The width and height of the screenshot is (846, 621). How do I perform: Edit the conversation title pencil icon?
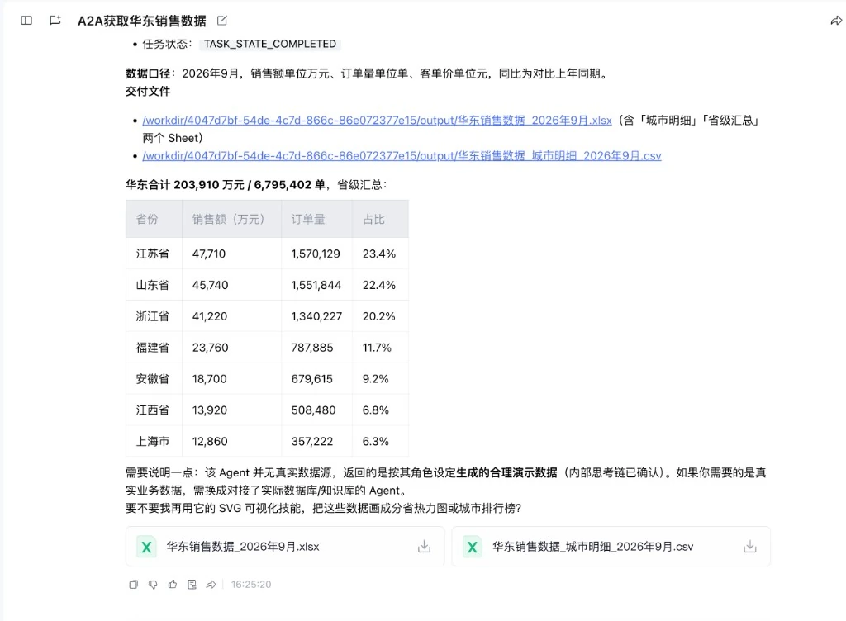point(221,21)
